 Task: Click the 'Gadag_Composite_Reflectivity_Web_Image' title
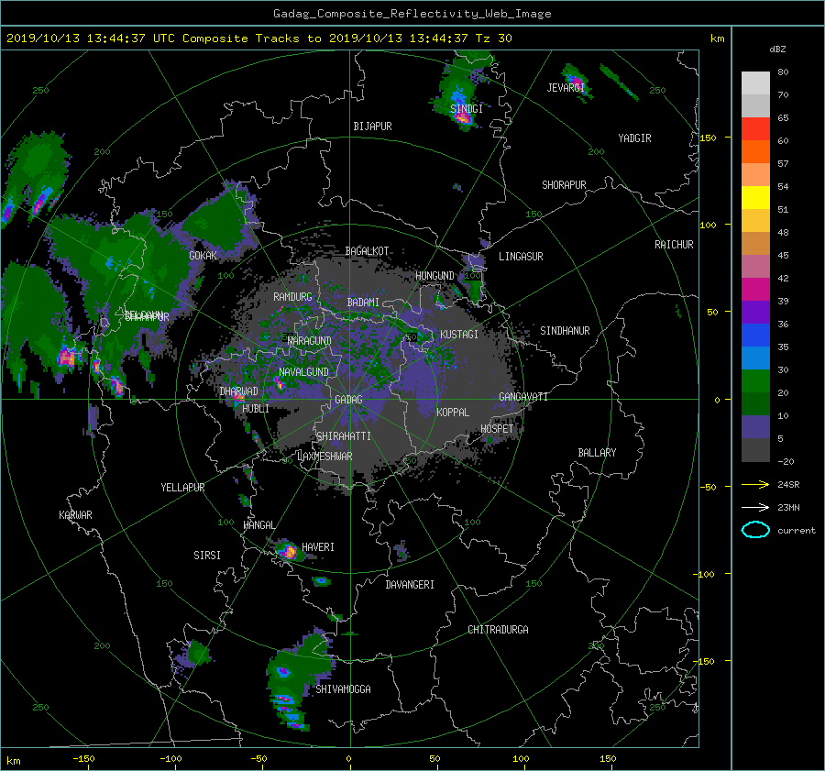412,14
